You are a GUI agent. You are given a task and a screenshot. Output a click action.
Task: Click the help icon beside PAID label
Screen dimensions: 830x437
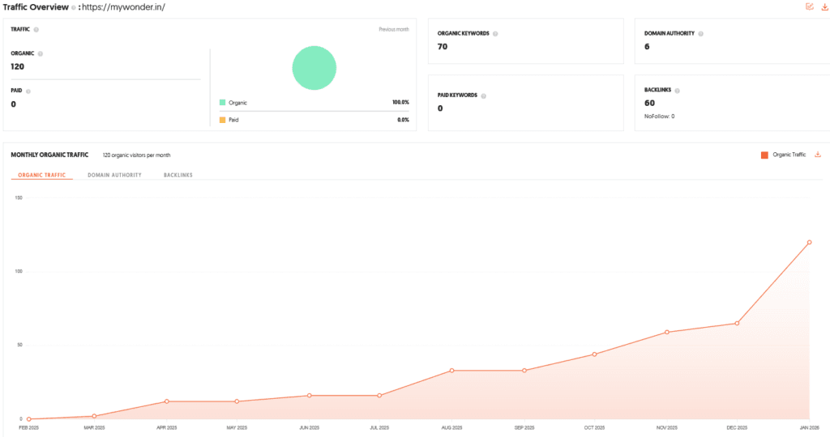[x=28, y=91]
